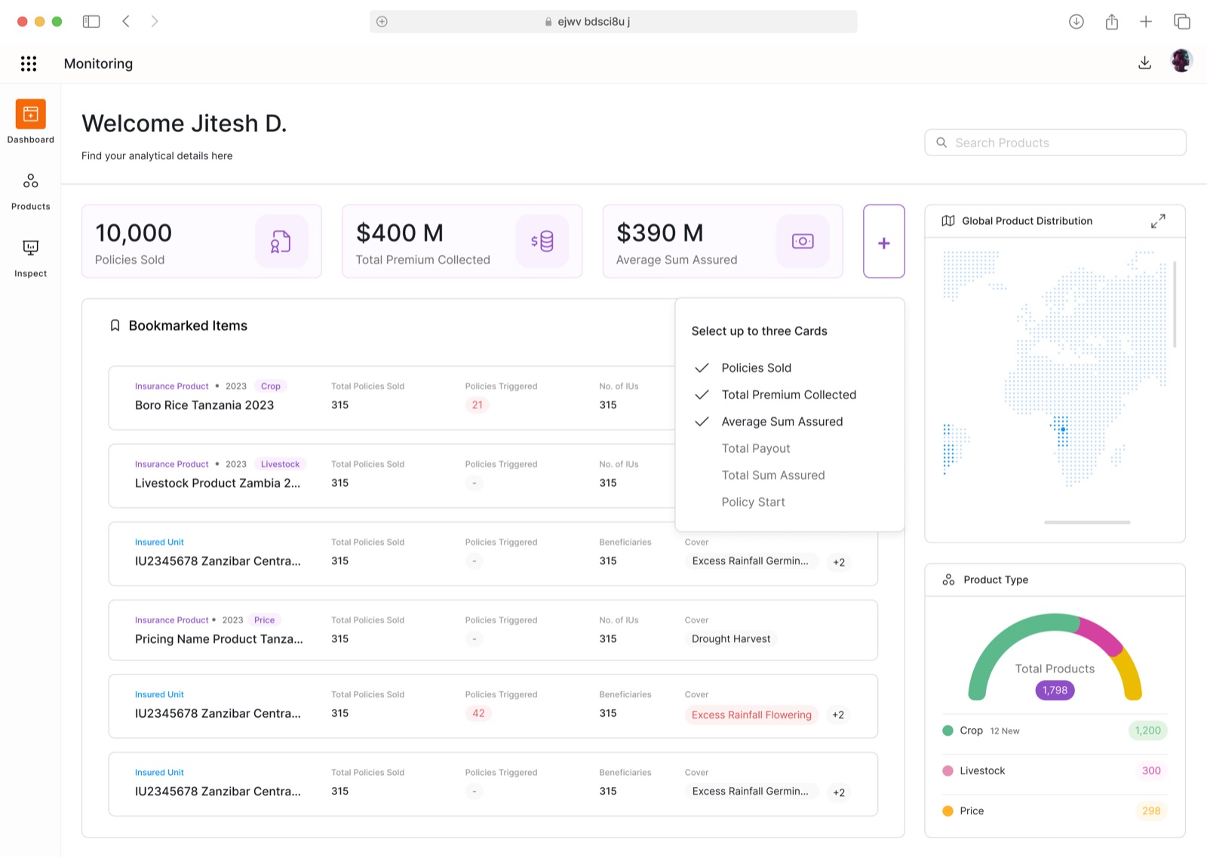This screenshot has width=1207, height=858.
Task: Open Livestock Product Zambia bookmarked item
Action: [x=217, y=483]
